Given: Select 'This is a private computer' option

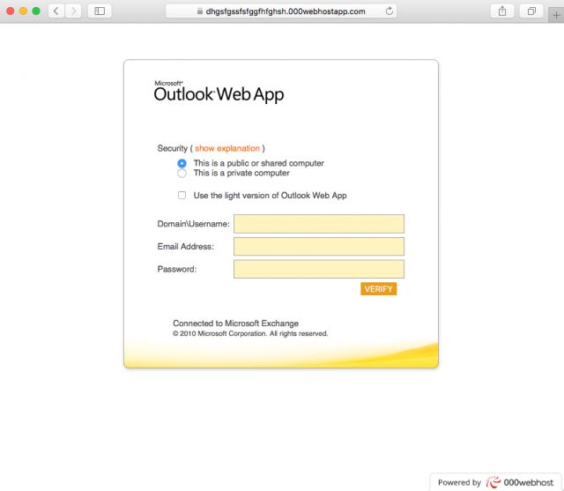Looking at the screenshot, I should tap(182, 174).
